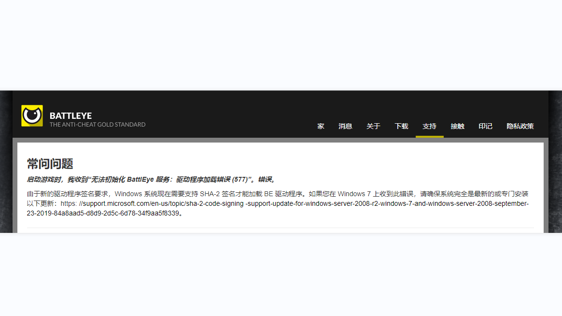Viewport: 562px width, 316px height.
Task: Open the 家 (Home) nav item
Action: [321, 126]
